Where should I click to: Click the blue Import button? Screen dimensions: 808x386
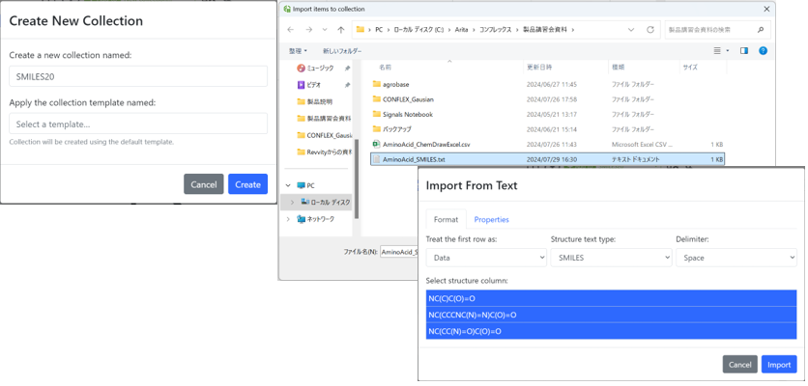pos(779,364)
